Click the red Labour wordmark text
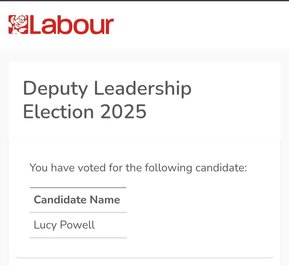 [70, 25]
